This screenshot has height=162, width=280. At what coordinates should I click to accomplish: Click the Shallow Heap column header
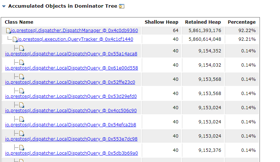(162, 22)
